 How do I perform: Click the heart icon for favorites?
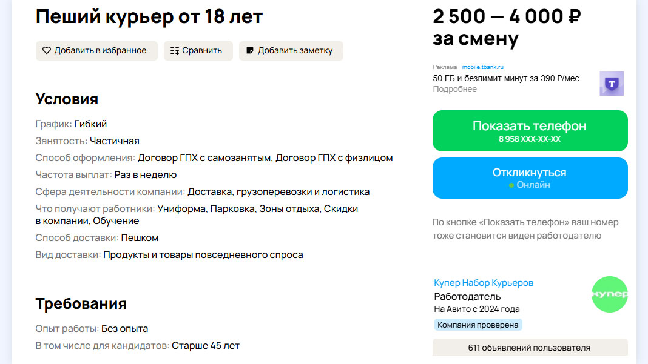click(47, 51)
